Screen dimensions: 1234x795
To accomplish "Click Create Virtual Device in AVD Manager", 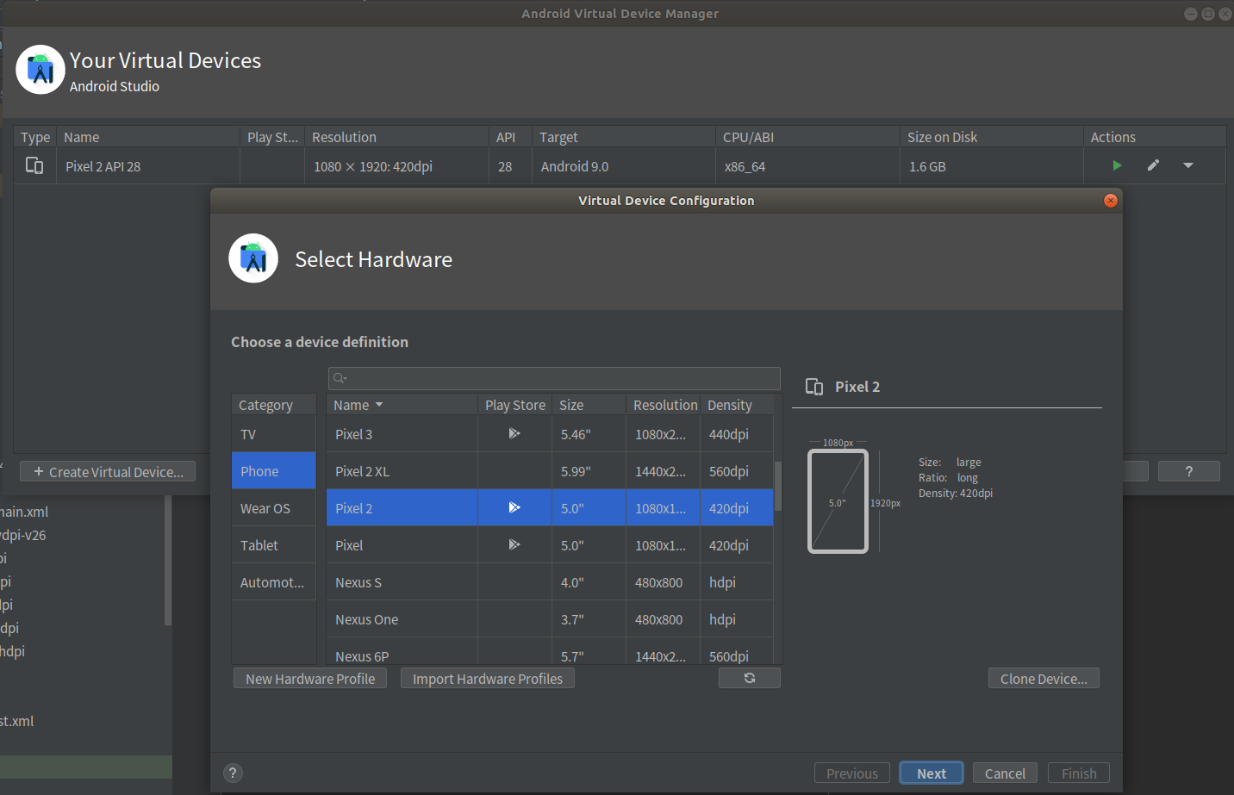I will pos(108,472).
